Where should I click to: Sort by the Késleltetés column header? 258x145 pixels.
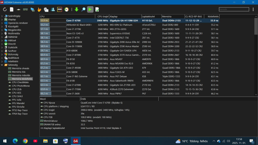tap(212, 16)
